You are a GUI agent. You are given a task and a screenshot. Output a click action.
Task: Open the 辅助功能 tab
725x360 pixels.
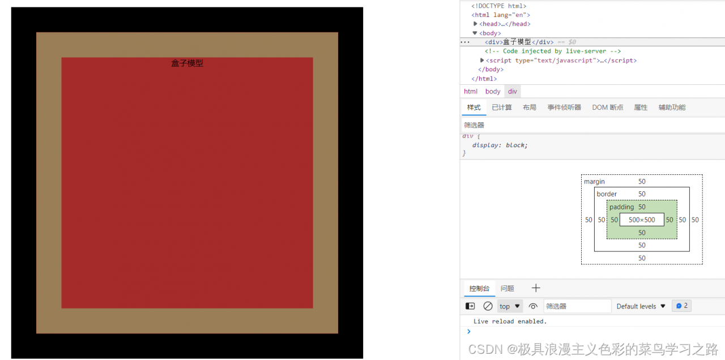672,107
